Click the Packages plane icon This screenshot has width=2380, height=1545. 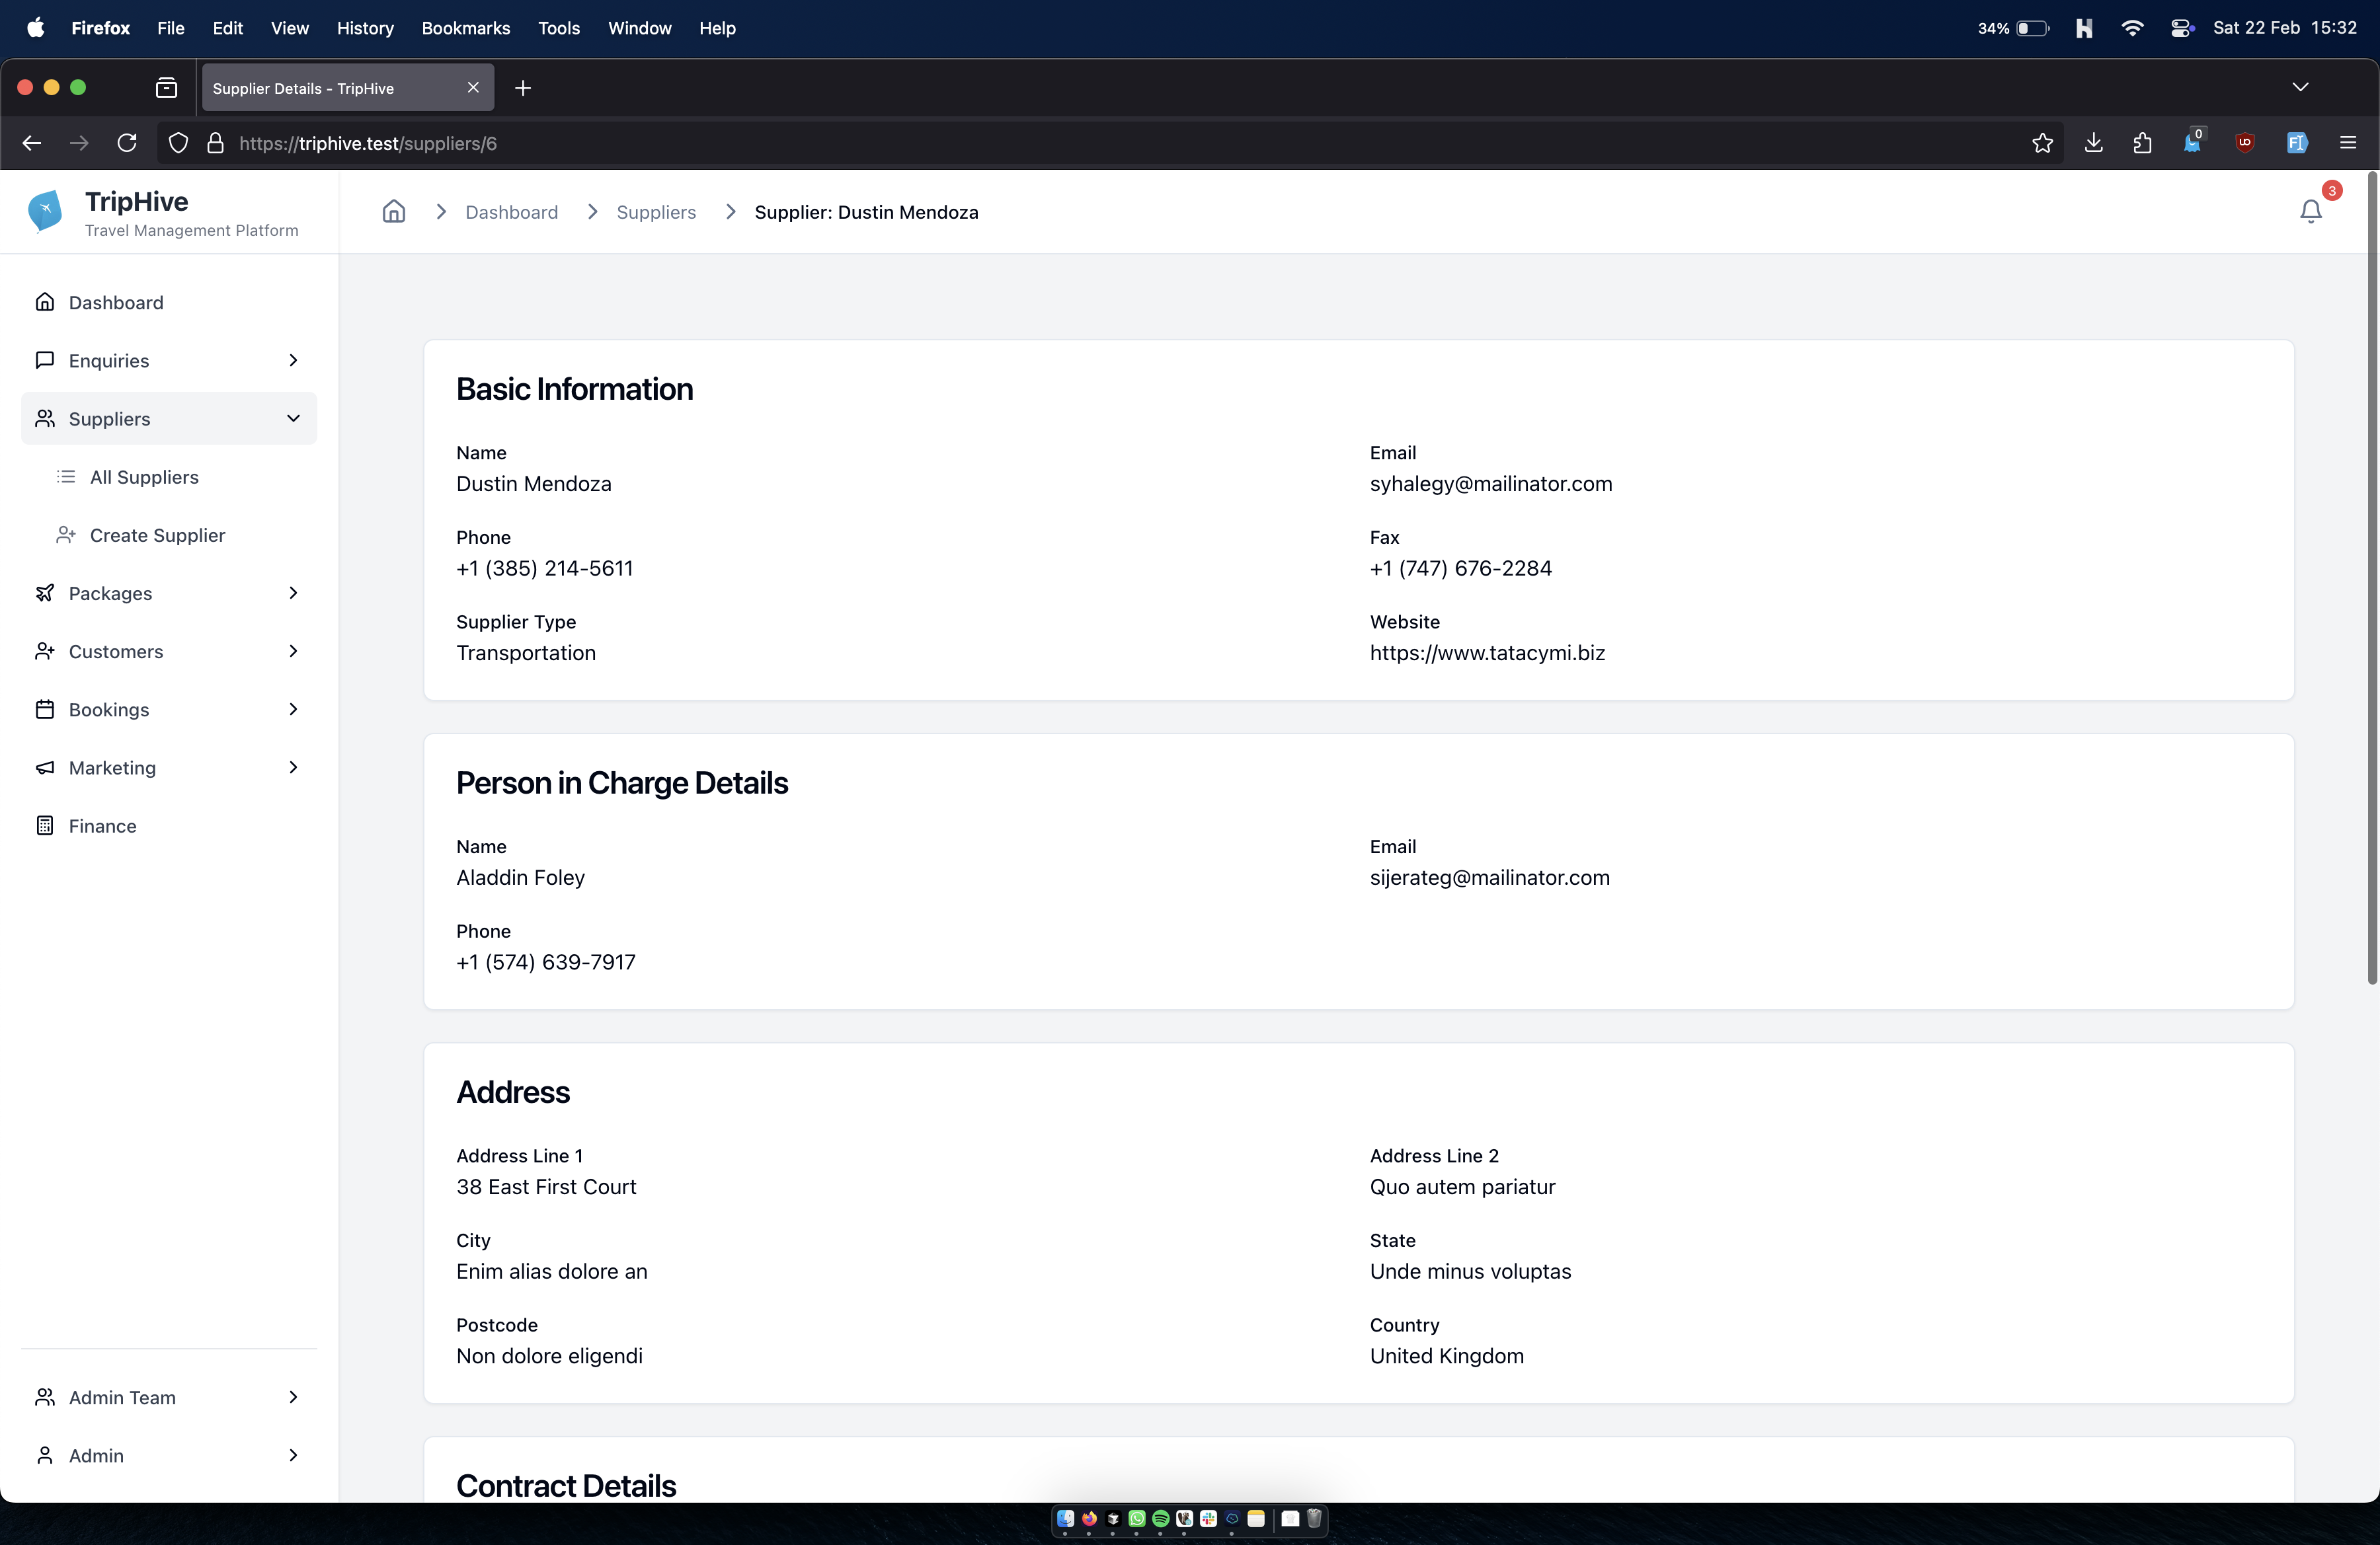point(45,593)
